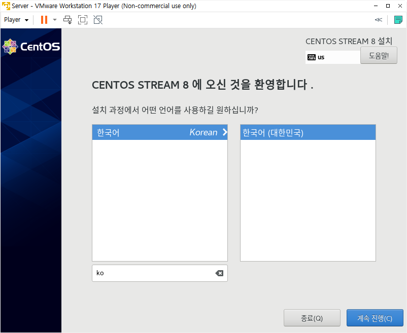Click the 계속 진행(C) continue button

click(375, 318)
